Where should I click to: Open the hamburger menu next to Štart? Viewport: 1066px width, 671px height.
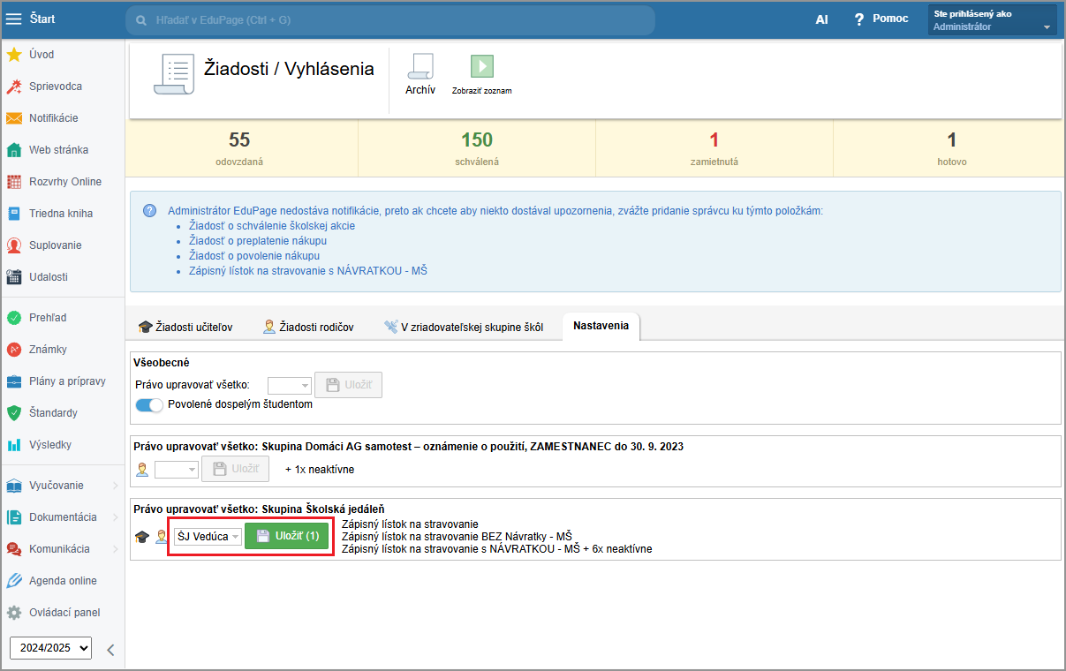(13, 19)
